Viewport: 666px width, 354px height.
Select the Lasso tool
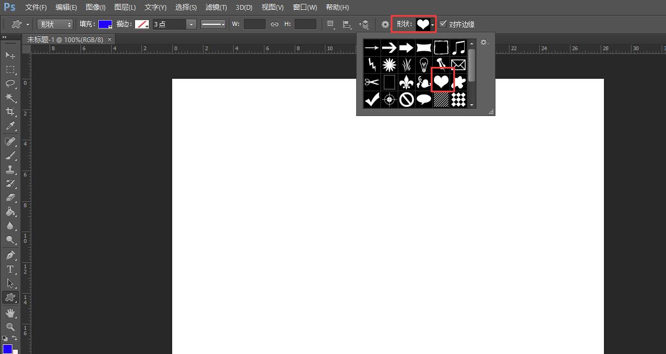10,84
